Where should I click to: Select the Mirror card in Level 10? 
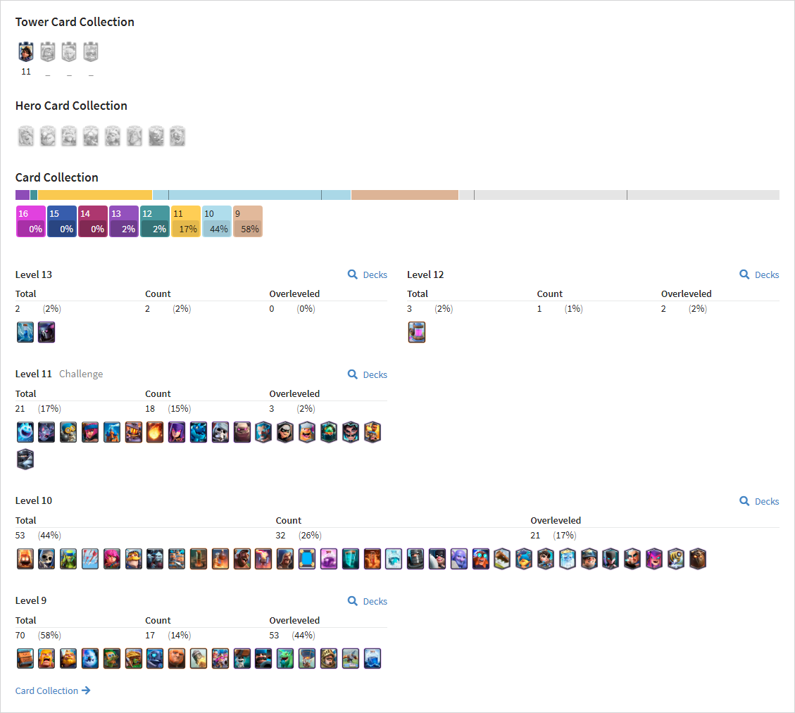pos(307,559)
